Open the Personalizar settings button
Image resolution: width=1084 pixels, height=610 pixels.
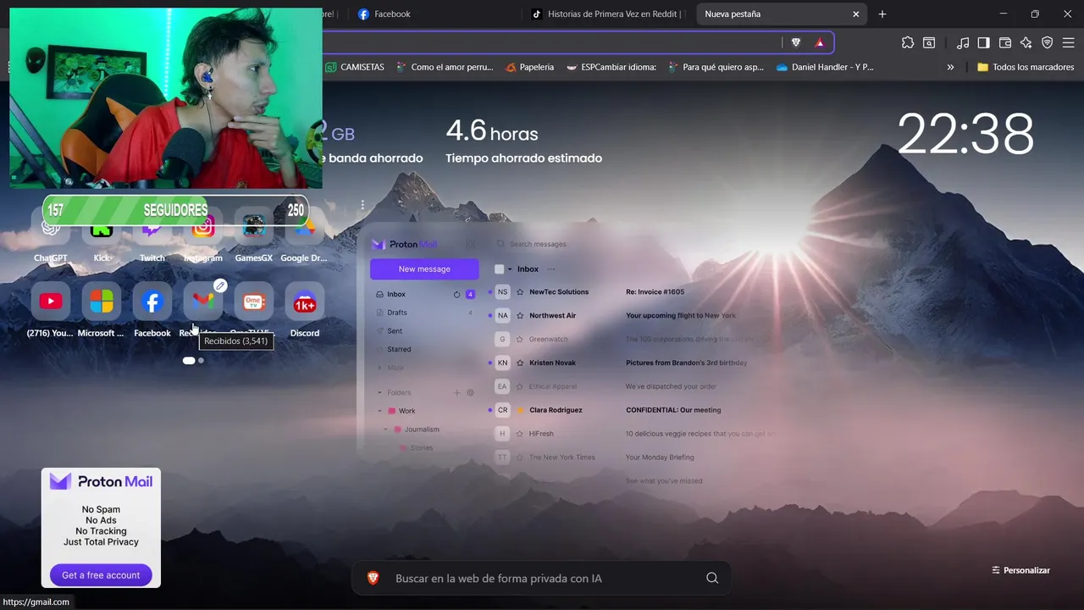pos(1020,570)
